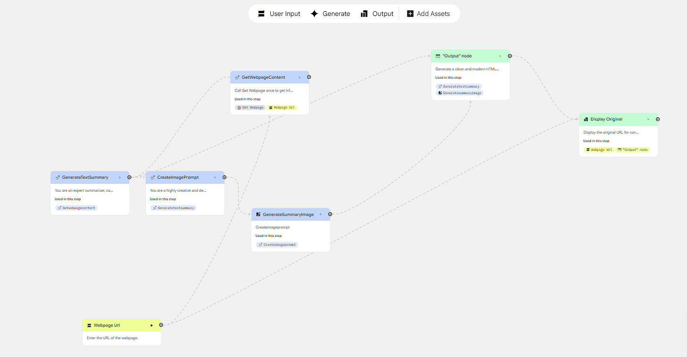Click the bar-chart icon on Display Original header
This screenshot has height=357, width=687.
[586, 119]
